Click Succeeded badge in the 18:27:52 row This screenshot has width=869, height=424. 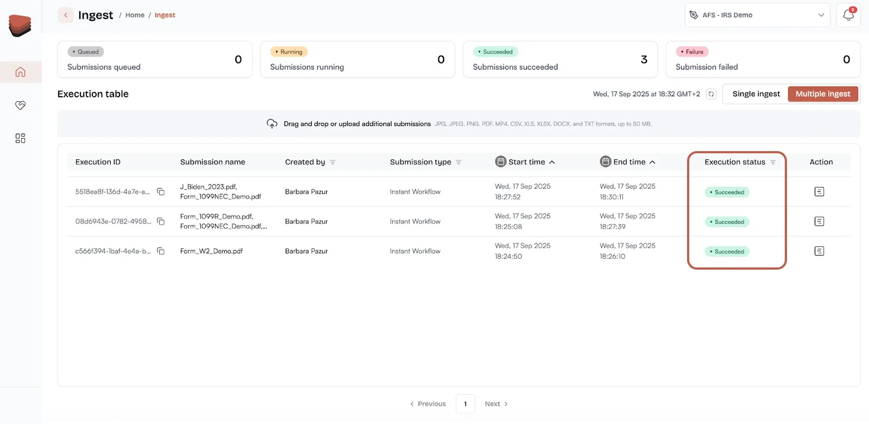[727, 192]
